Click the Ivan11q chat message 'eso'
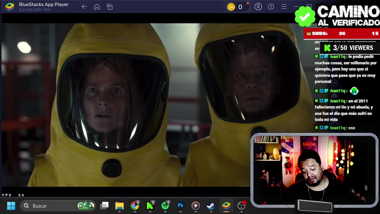Screen dimensions: 380x214 [335, 128]
